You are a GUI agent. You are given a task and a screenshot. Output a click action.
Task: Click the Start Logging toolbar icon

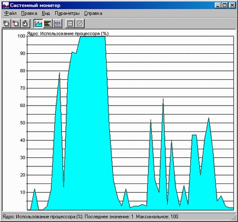coord(70,24)
